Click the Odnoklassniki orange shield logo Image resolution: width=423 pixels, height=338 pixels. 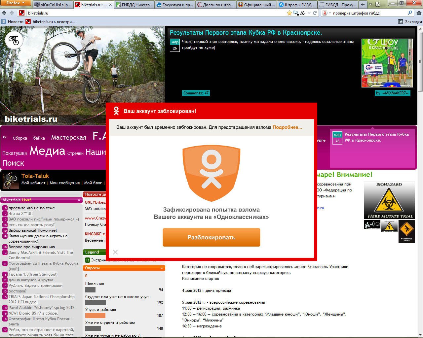click(x=211, y=173)
